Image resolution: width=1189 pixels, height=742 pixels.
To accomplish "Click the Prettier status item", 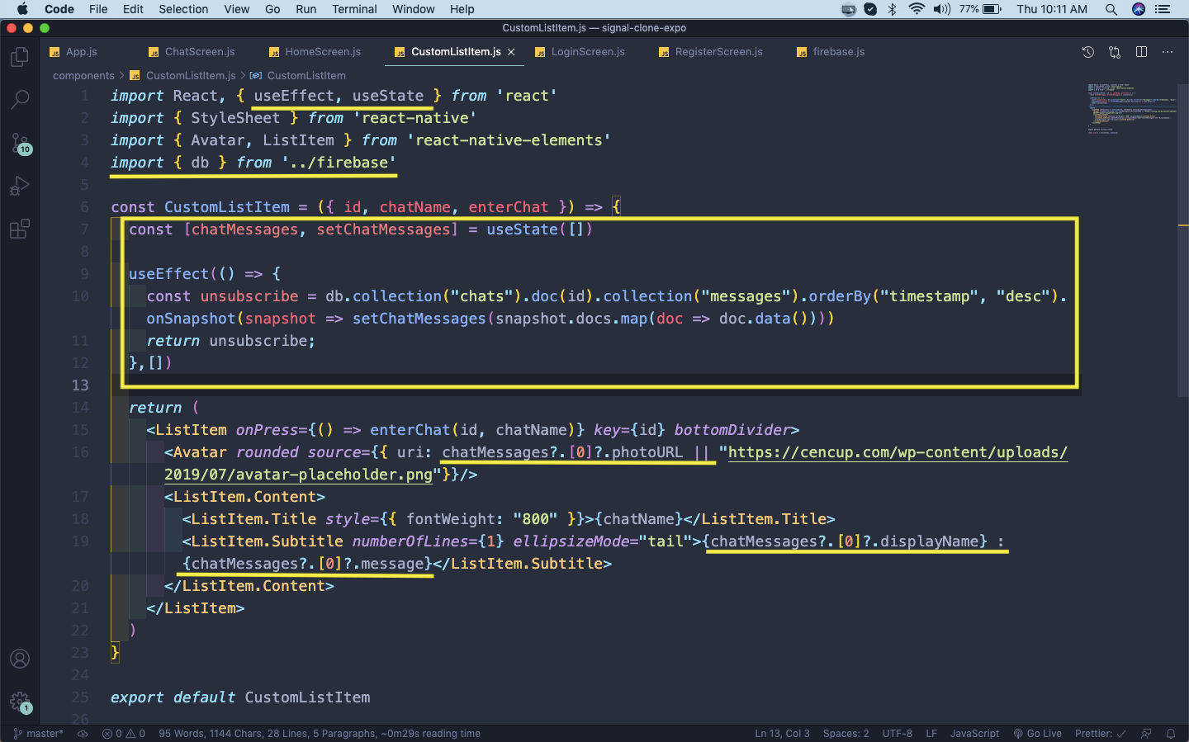I will point(1100,734).
